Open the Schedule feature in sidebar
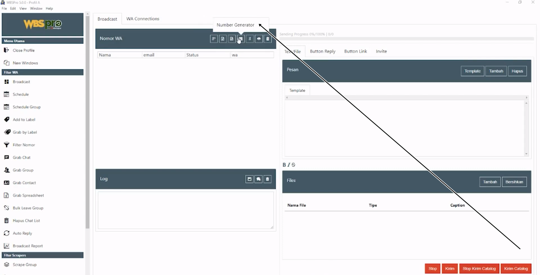 point(21,94)
